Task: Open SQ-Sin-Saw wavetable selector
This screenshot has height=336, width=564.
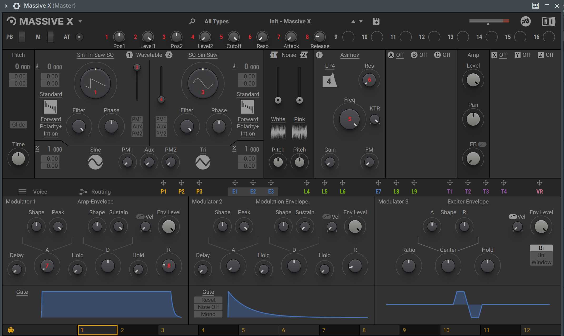Action: tap(203, 55)
